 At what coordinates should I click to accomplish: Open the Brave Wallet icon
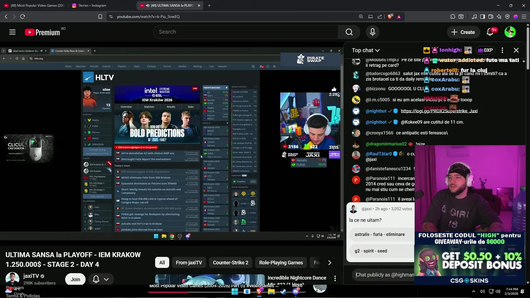491,17
